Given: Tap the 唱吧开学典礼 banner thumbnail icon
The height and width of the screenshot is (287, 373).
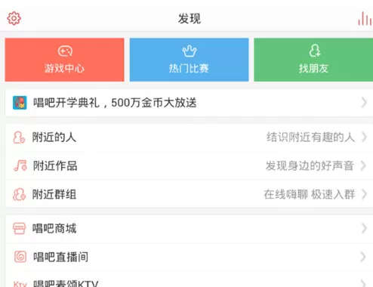Looking at the screenshot, I should pyautogui.click(x=20, y=103).
